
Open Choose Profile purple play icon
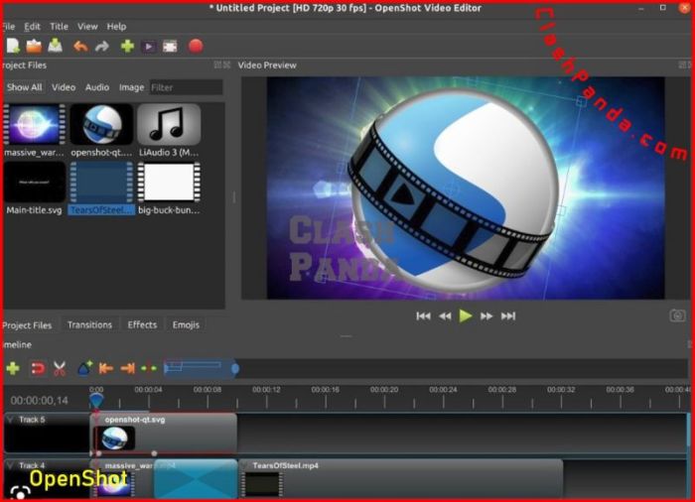click(x=149, y=46)
